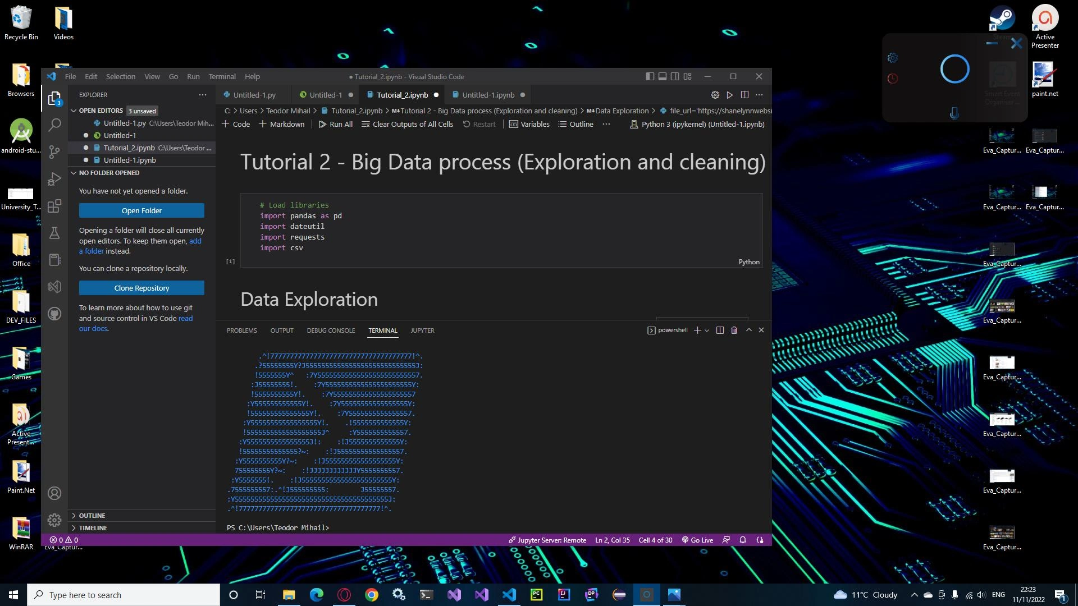Toggle bottom panel visibility in title bar
This screenshot has height=606, width=1078.
pos(663,76)
